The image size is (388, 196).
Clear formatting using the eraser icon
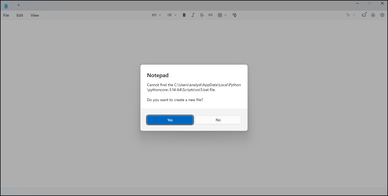click(x=234, y=15)
